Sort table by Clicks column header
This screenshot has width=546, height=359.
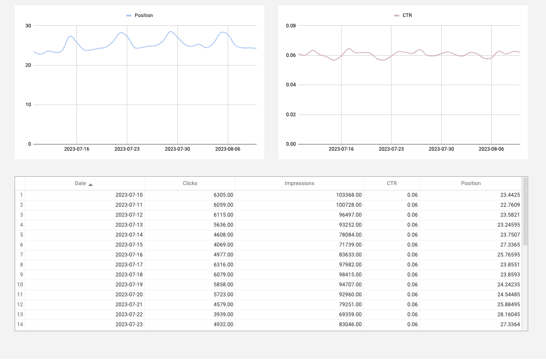pyautogui.click(x=190, y=183)
